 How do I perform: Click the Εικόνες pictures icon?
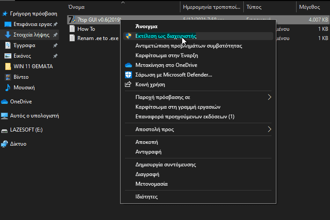coord(8,56)
